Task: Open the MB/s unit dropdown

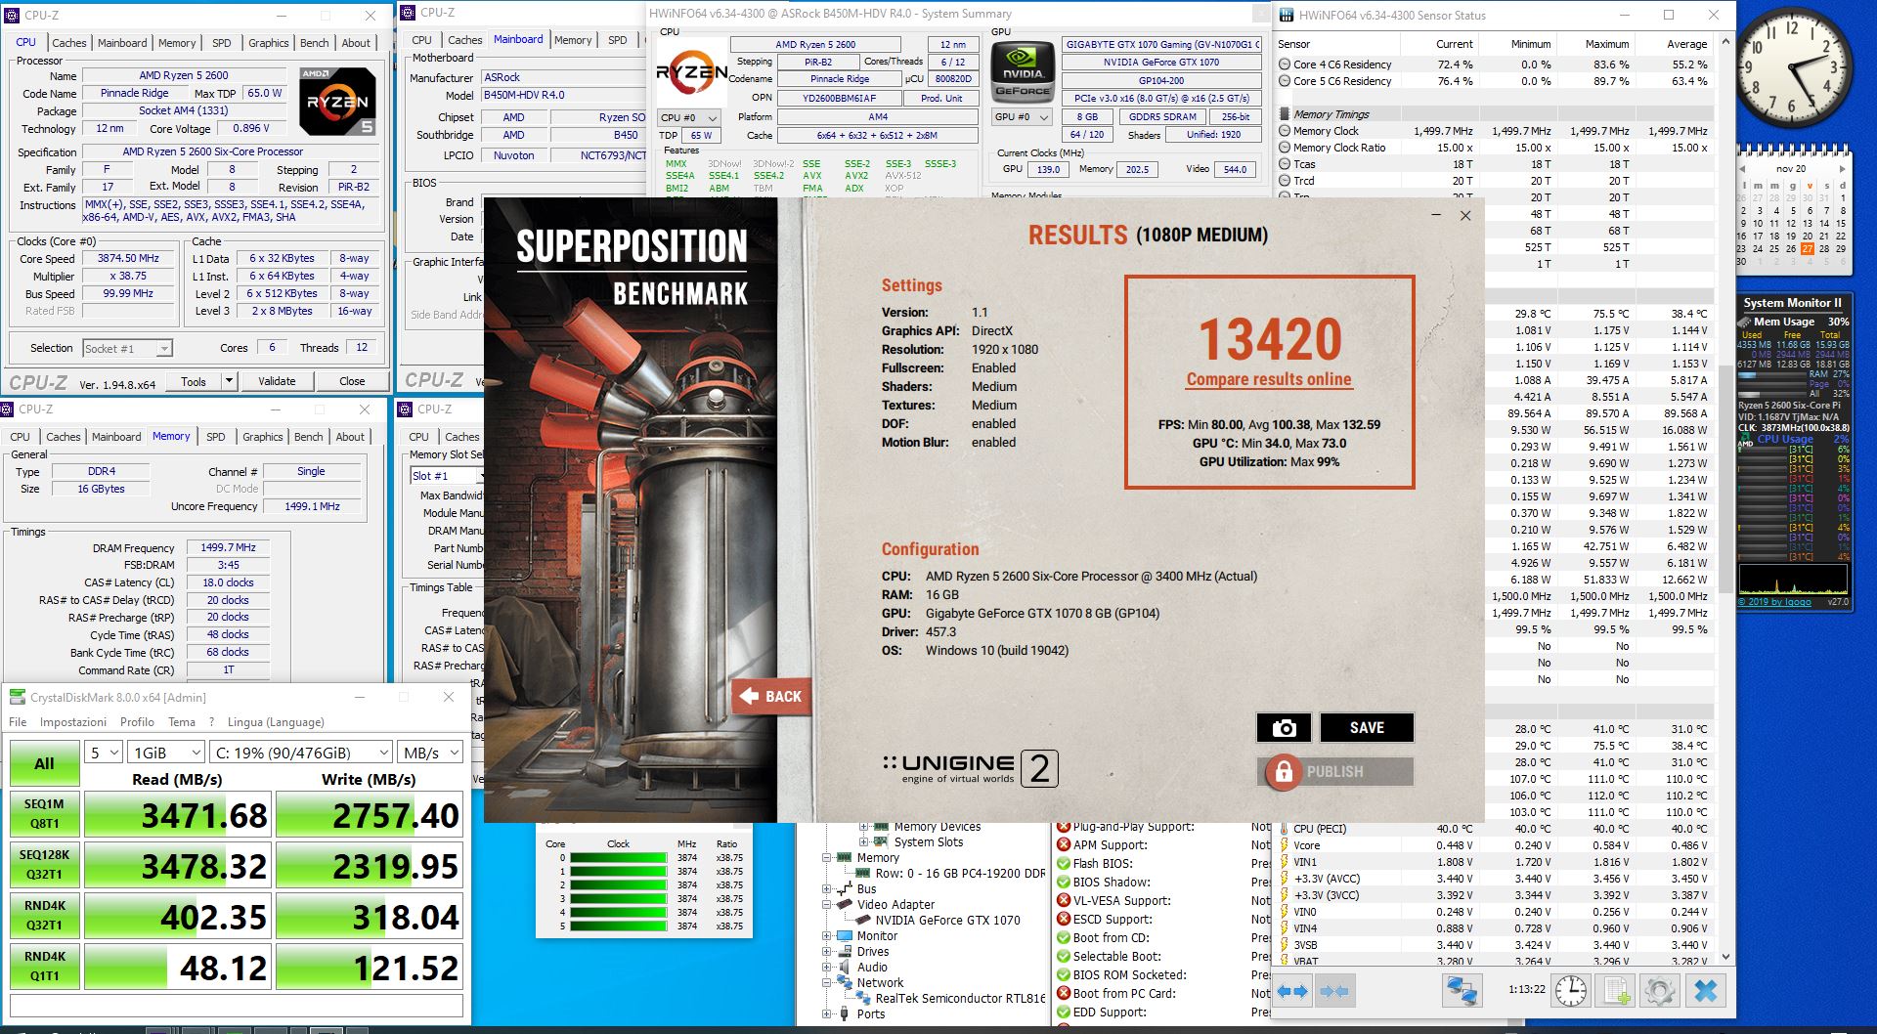Action: pos(430,753)
